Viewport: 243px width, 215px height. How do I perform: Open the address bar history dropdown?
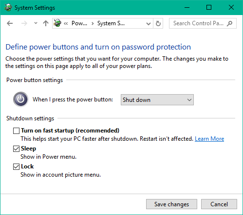(x=149, y=24)
